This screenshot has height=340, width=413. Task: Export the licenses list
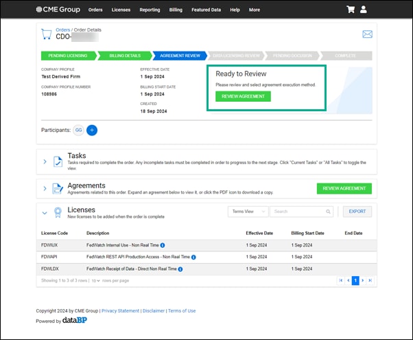pyautogui.click(x=357, y=212)
